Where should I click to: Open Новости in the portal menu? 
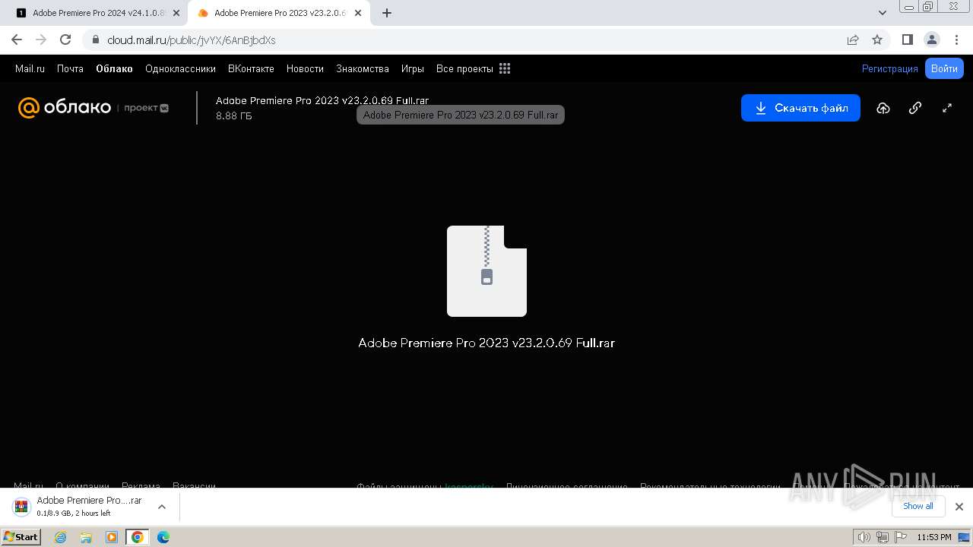305,68
